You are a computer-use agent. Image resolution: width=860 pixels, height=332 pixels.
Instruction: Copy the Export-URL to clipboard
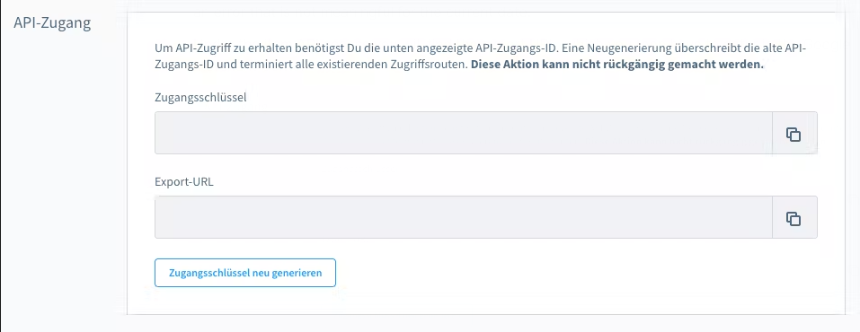click(x=794, y=219)
